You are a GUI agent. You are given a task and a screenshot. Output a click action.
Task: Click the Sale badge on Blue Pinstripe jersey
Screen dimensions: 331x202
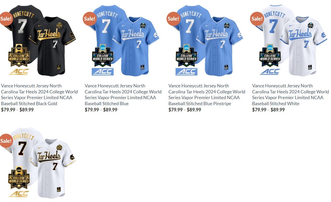tap(173, 19)
